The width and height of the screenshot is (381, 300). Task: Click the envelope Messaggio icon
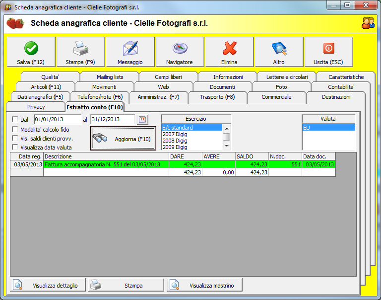coord(130,48)
